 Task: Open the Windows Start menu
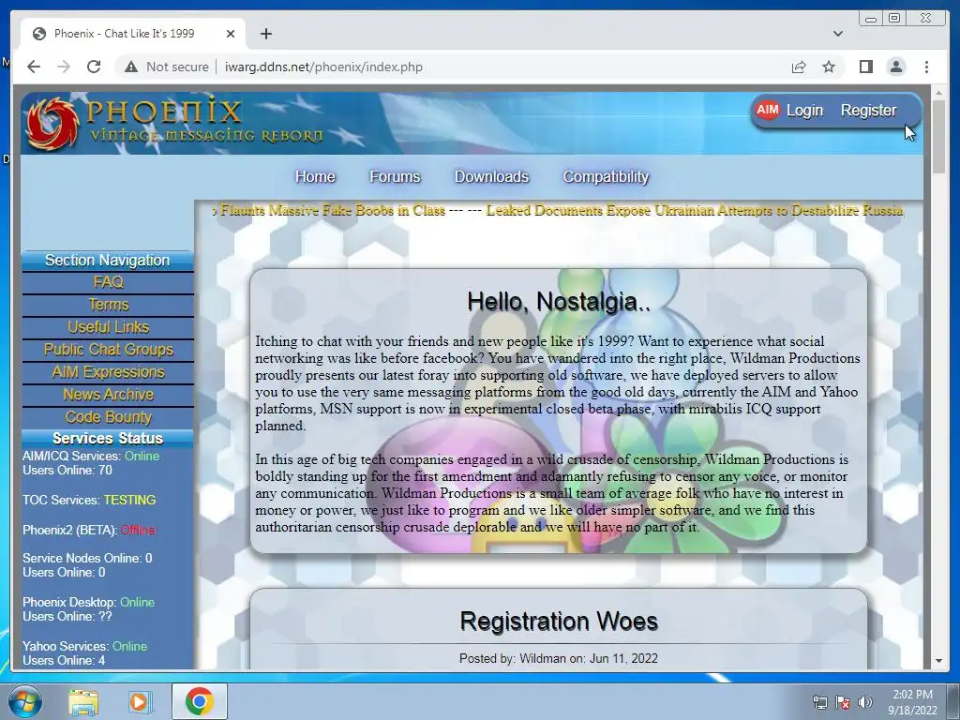pos(24,701)
